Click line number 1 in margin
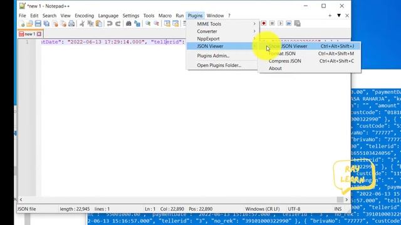401x225 pixels. click(27, 42)
